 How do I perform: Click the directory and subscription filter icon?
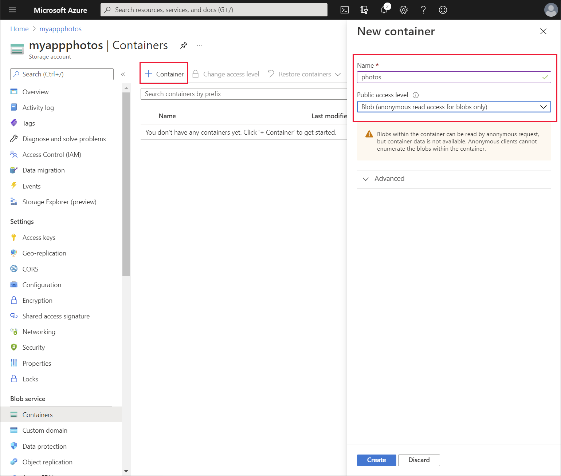[x=364, y=10]
